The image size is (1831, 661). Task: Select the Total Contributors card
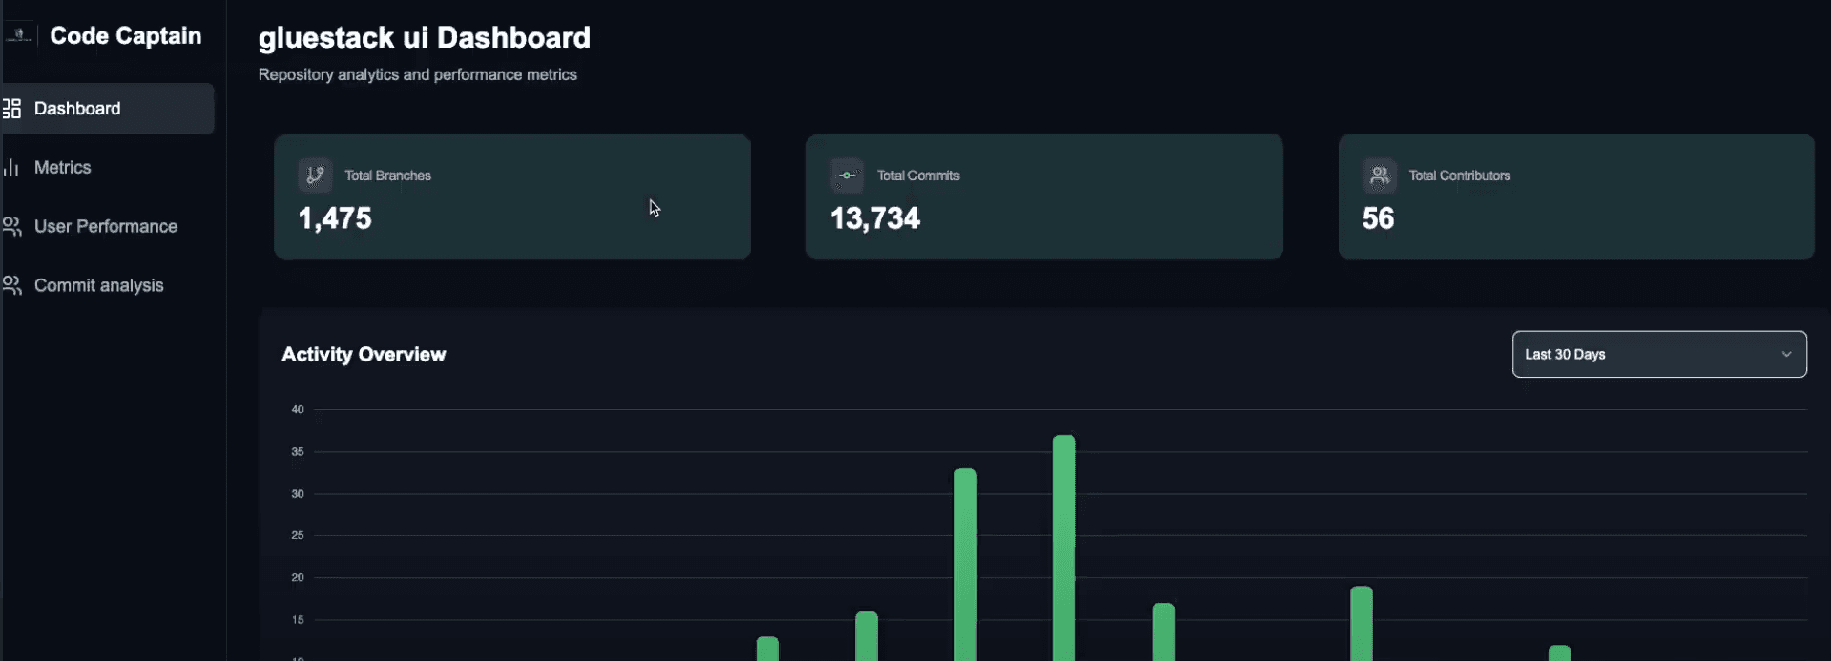(x=1576, y=196)
